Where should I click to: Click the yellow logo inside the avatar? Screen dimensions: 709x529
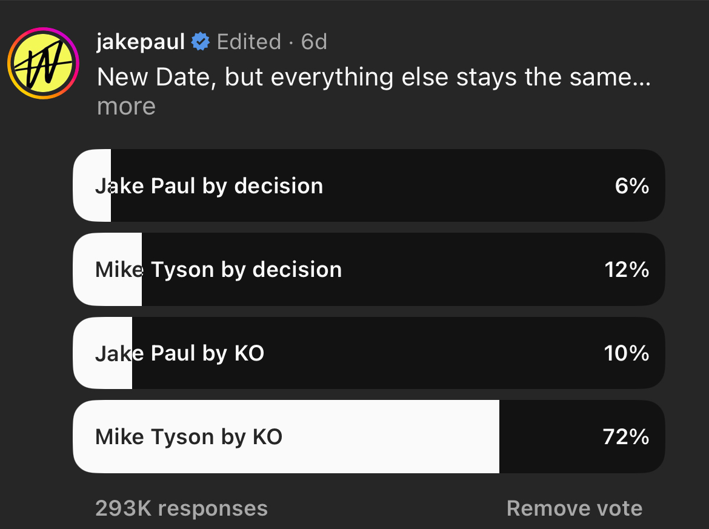pos(44,63)
